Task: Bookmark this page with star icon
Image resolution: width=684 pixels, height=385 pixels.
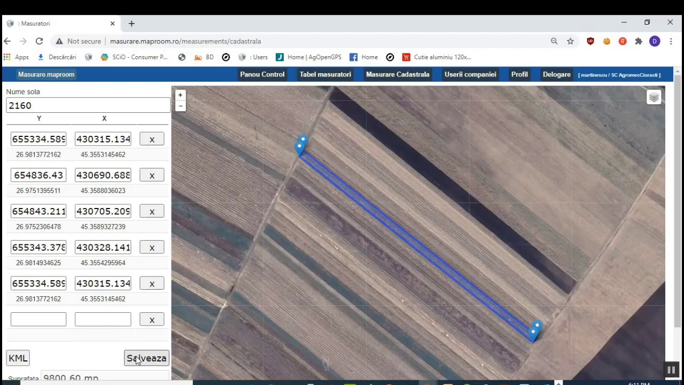Action: tap(570, 41)
